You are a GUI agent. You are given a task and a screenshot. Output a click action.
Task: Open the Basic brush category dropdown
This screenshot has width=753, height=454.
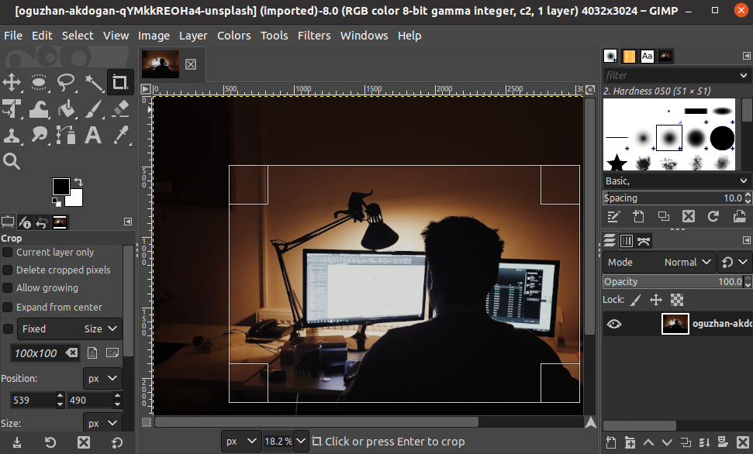(x=675, y=181)
